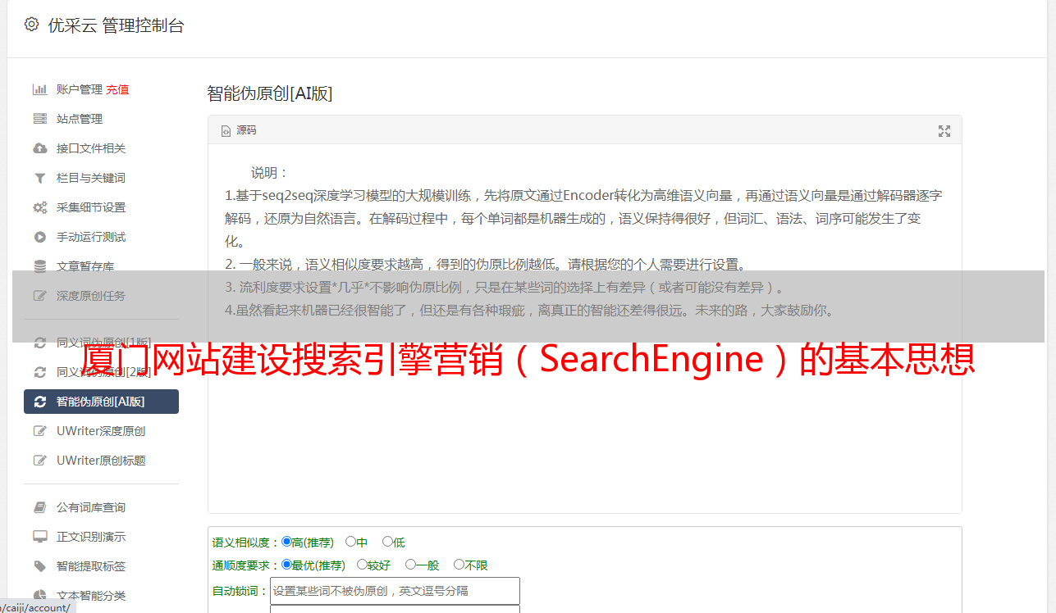The image size is (1056, 613).
Task: Select 较好 for 通顺度要求
Action: pos(362,565)
